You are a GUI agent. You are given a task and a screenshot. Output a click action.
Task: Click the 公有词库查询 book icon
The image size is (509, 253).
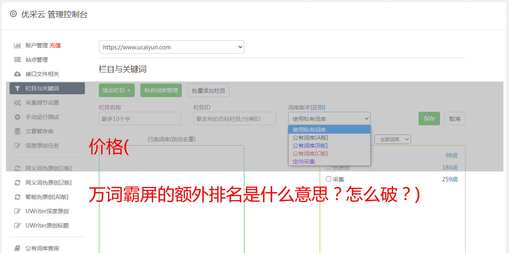tap(17, 248)
